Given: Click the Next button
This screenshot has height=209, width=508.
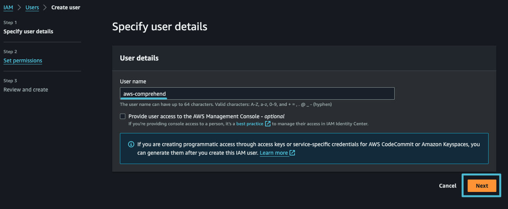Looking at the screenshot, I should (x=482, y=186).
